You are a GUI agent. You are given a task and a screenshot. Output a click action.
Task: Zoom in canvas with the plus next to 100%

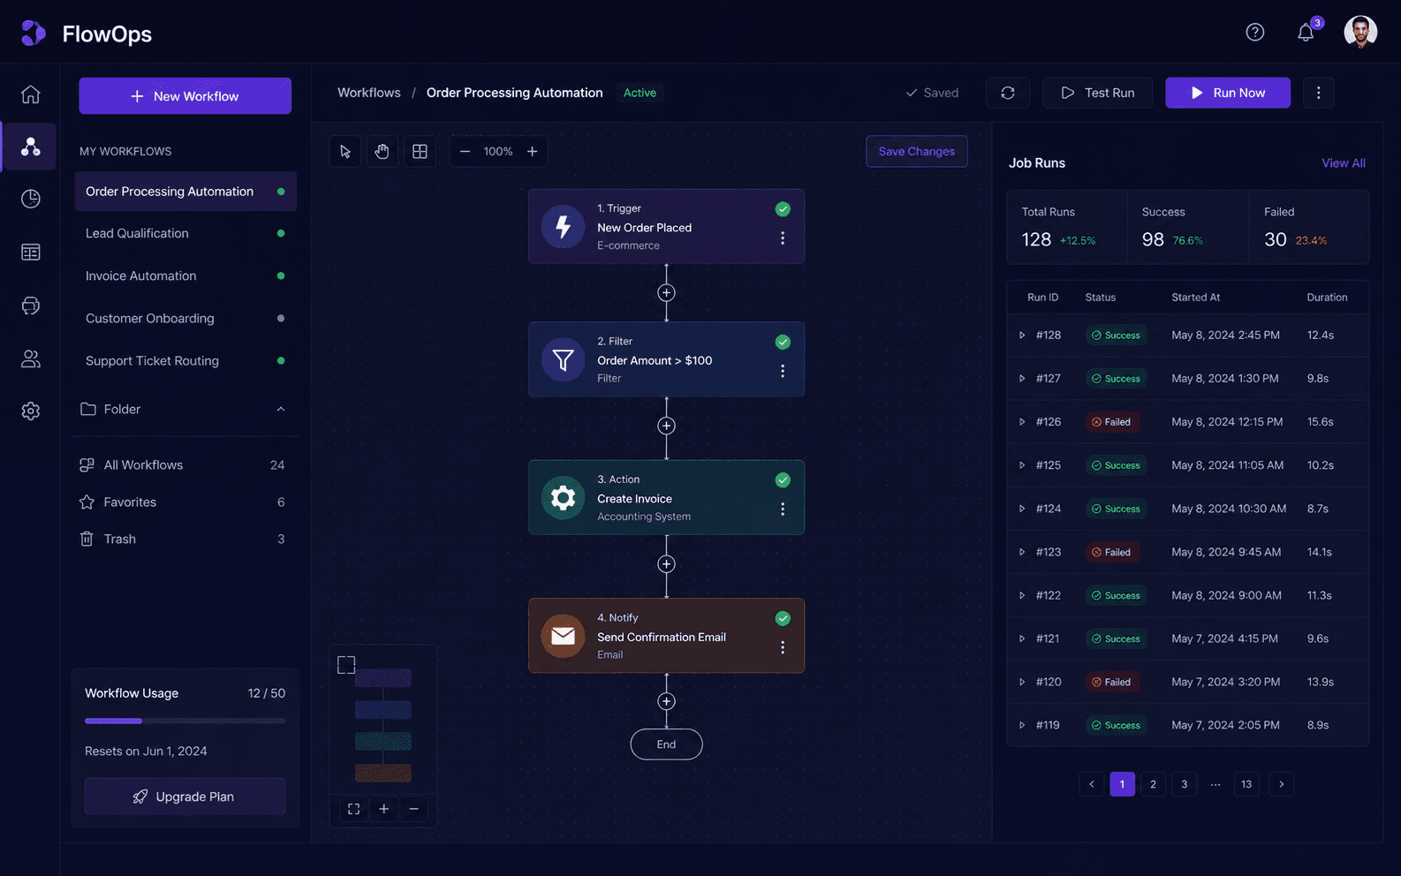pos(532,152)
